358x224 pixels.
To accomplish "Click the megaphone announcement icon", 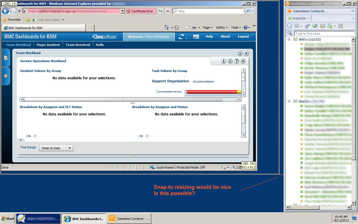I will pyautogui.click(x=315, y=26).
